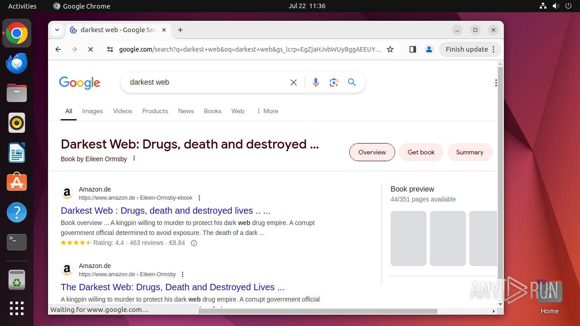Show rating info for first result
Image resolution: width=580 pixels, height=326 pixels.
click(194, 243)
